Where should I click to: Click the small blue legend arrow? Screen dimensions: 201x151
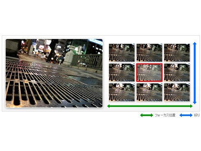pos(186,115)
